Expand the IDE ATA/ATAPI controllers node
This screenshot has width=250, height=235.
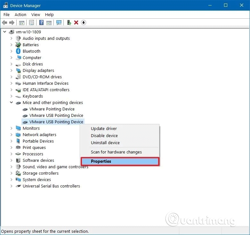pos(11,90)
